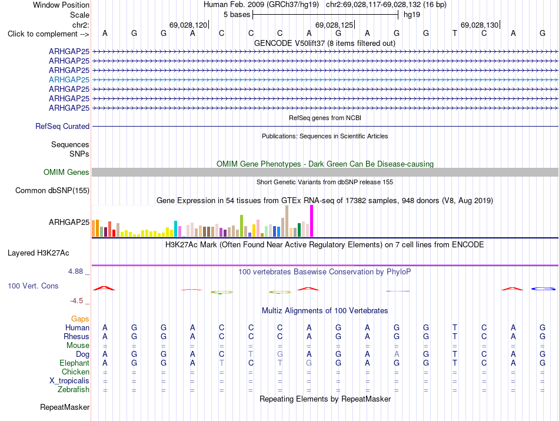This screenshot has width=559, height=421.
Task: Click the pink H3K27Ac signal line
Action: pyautogui.click(x=325, y=265)
